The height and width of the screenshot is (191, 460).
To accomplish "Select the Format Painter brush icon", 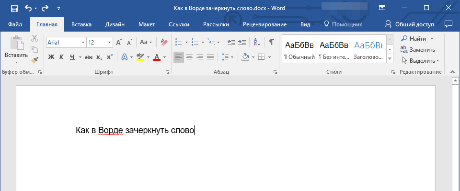I will tap(34, 60).
